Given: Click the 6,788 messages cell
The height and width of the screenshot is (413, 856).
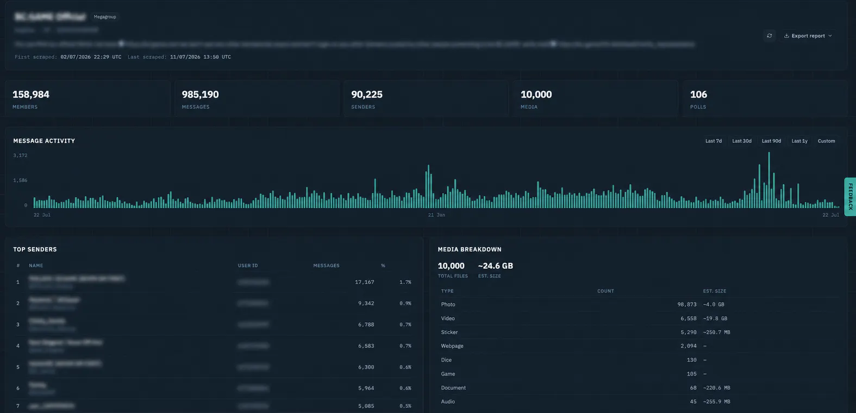Looking at the screenshot, I should [366, 324].
